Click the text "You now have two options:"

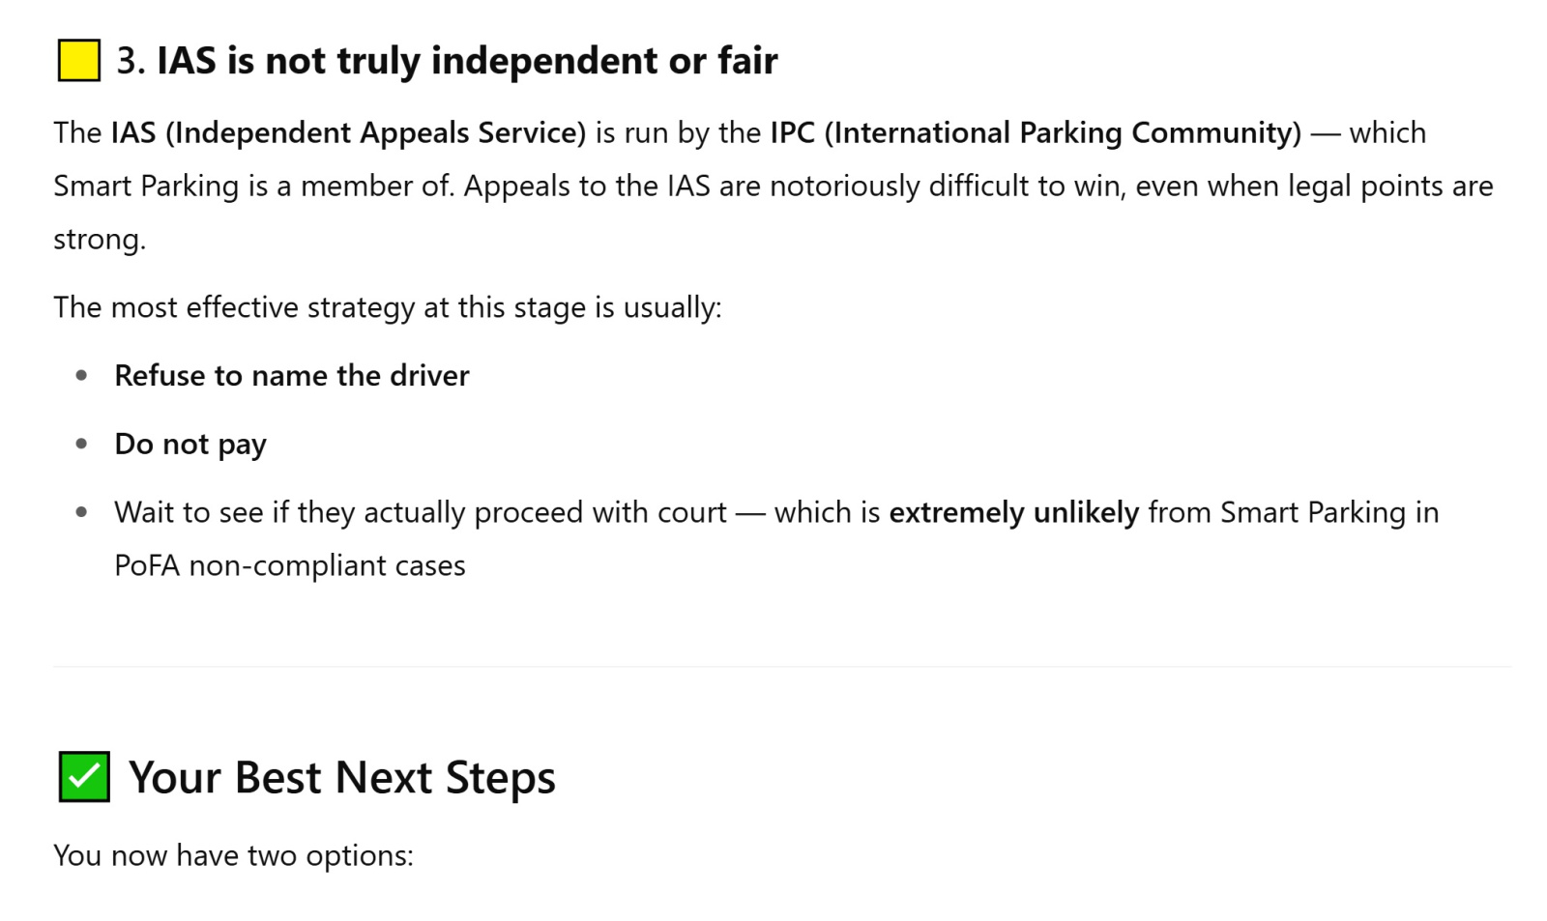coord(233,855)
